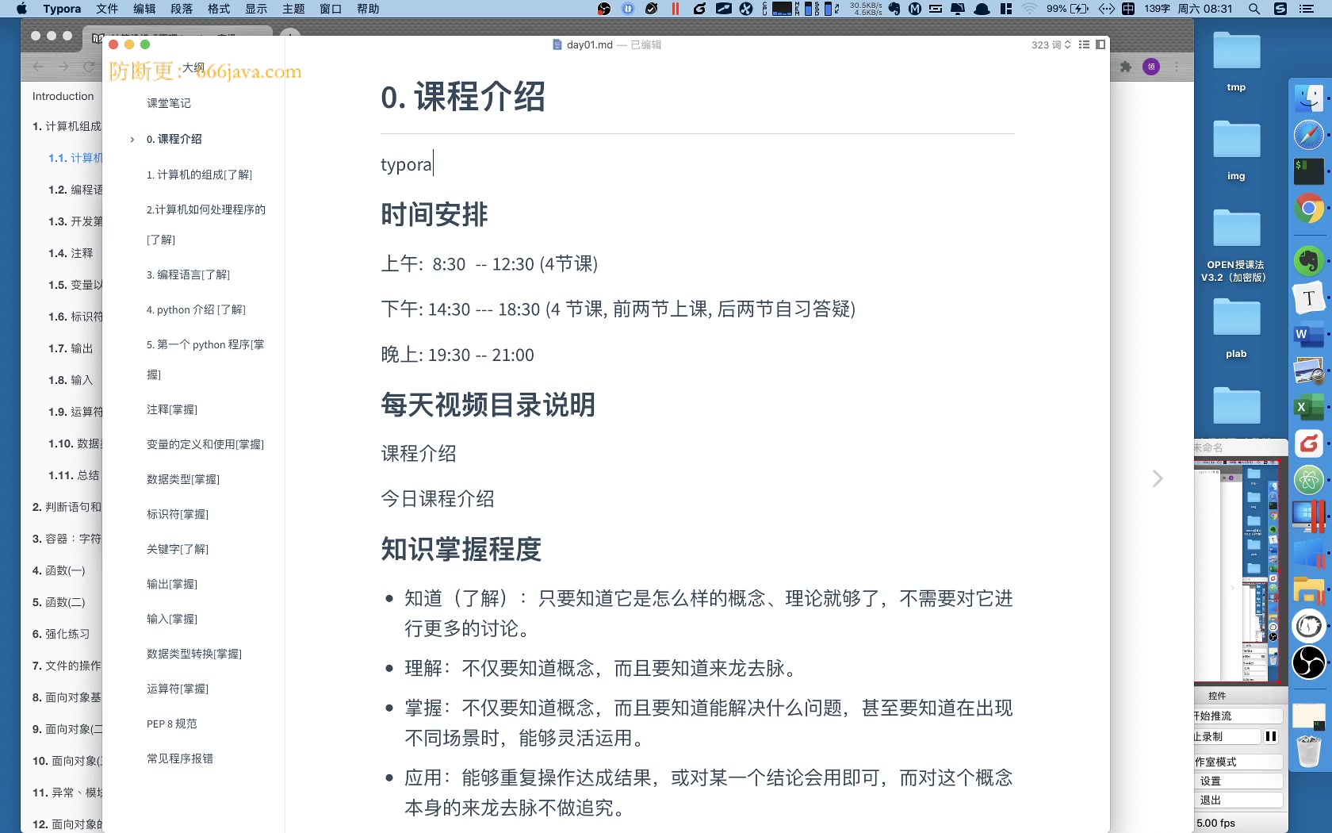The height and width of the screenshot is (833, 1332).
Task: Open Spotlight search from the menu bar
Action: tap(1254, 9)
